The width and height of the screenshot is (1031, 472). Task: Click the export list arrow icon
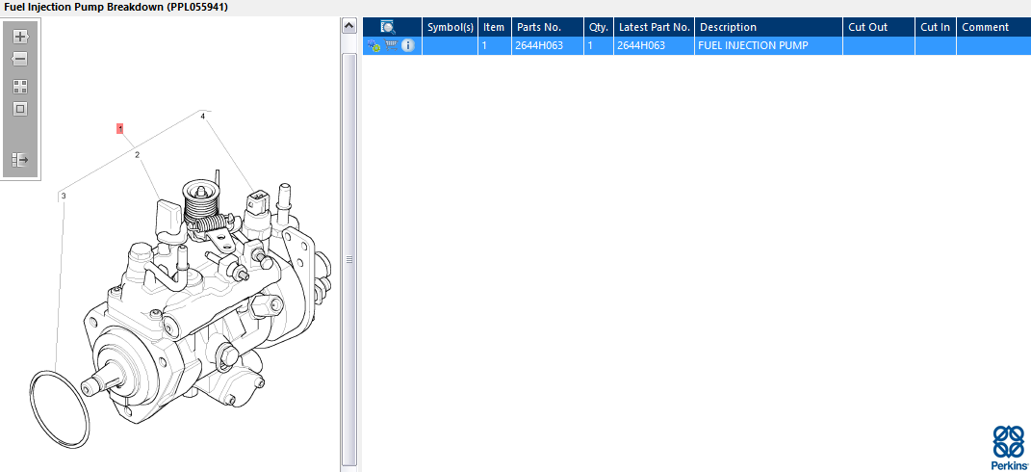20,159
